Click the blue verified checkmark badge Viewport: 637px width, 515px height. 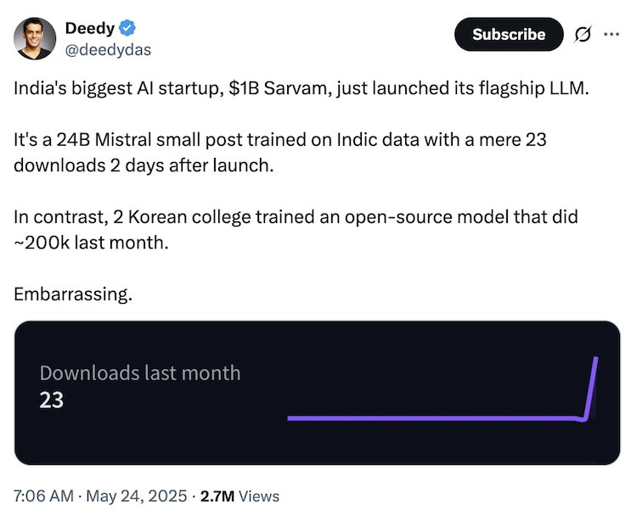[x=127, y=28]
